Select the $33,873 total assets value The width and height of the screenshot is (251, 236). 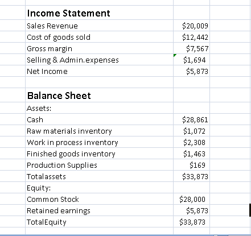(191, 176)
